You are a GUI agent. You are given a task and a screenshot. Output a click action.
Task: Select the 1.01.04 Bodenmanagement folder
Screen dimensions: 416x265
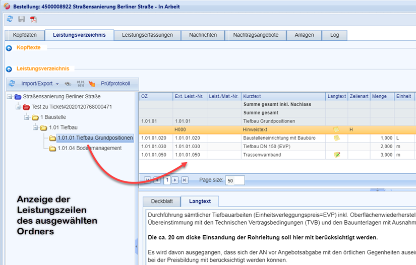click(x=89, y=148)
